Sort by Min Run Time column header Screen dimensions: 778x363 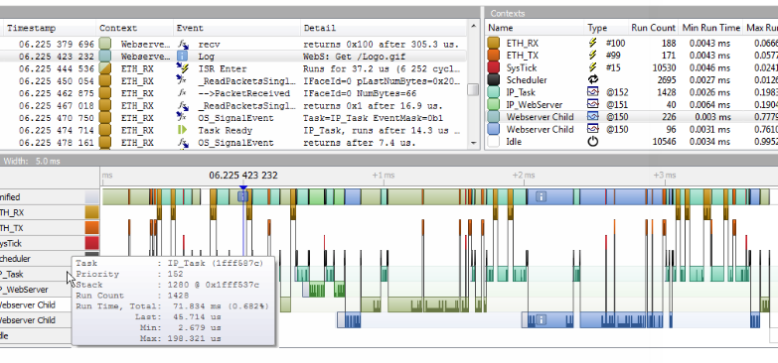coord(711,28)
